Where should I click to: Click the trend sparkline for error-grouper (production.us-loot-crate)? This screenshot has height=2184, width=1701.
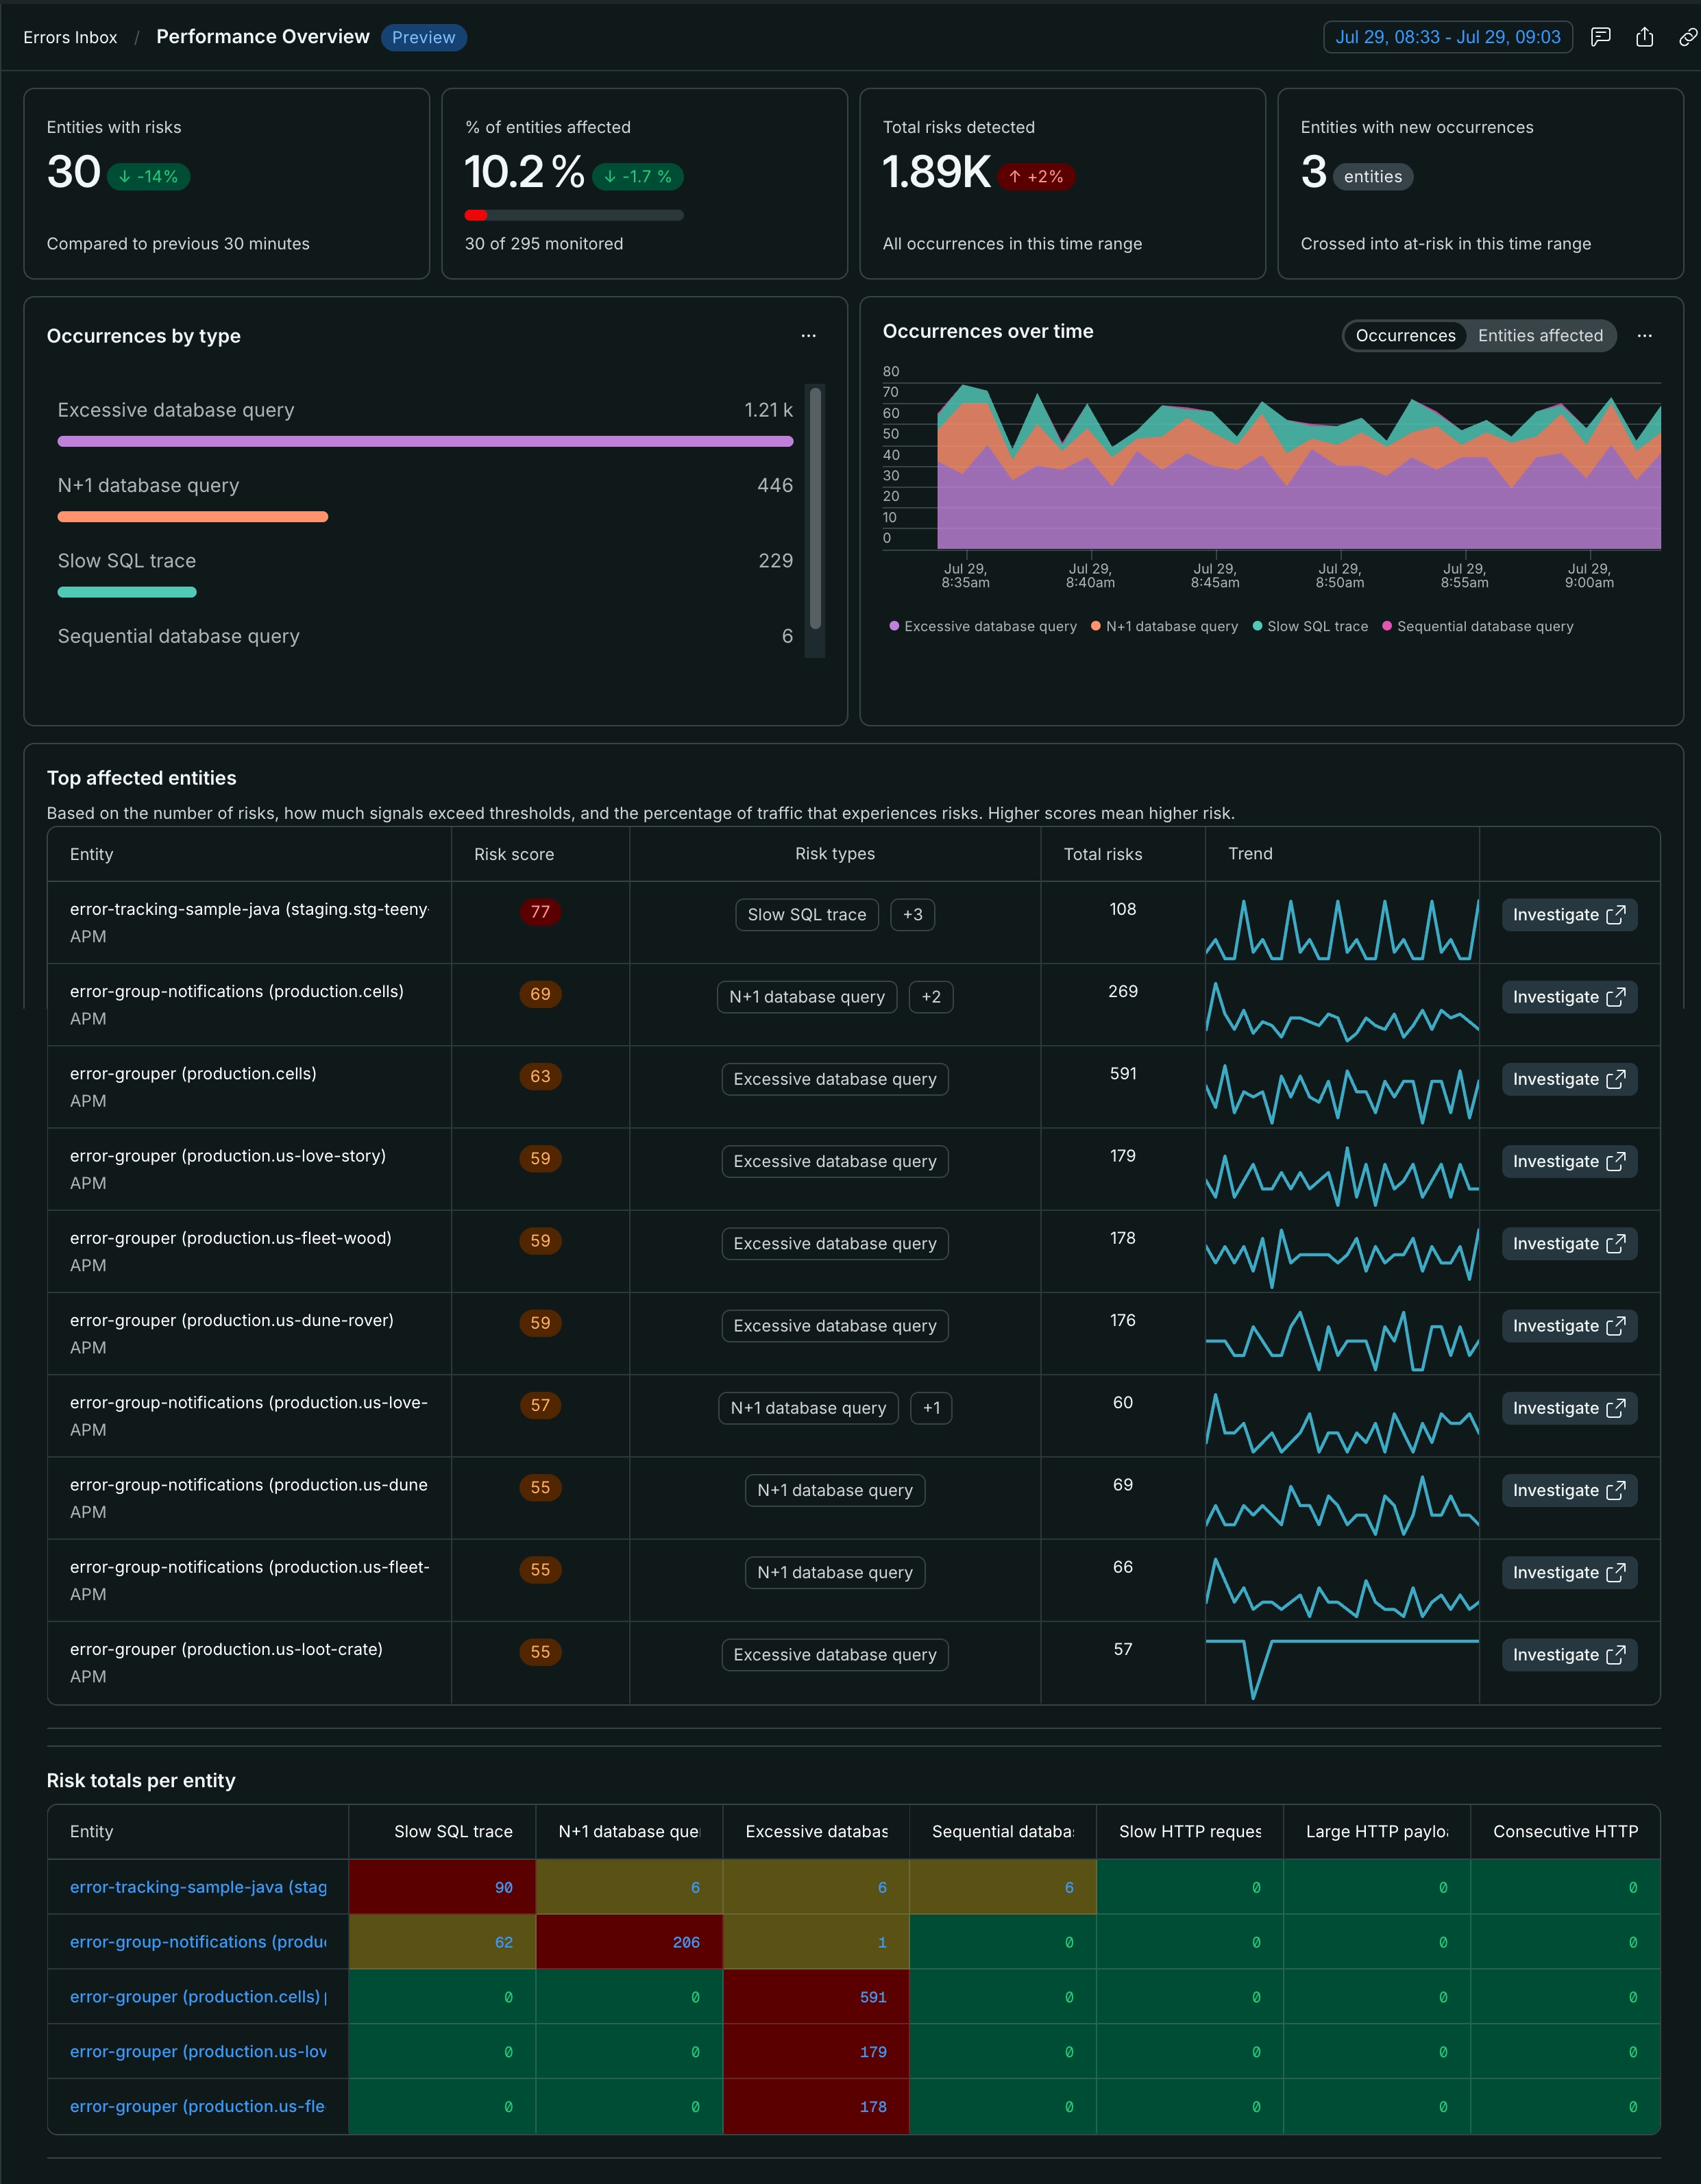pyautogui.click(x=1341, y=1667)
